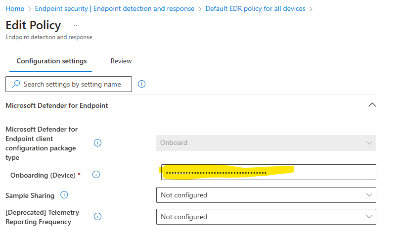Switch to the Configuration settings tab
Image resolution: width=400 pixels, height=236 pixels.
point(51,61)
